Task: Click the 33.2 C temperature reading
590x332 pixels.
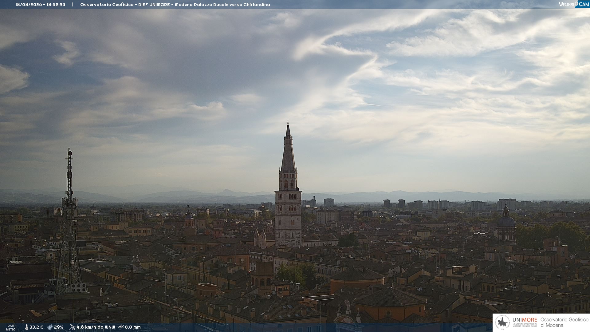Action: (36, 327)
